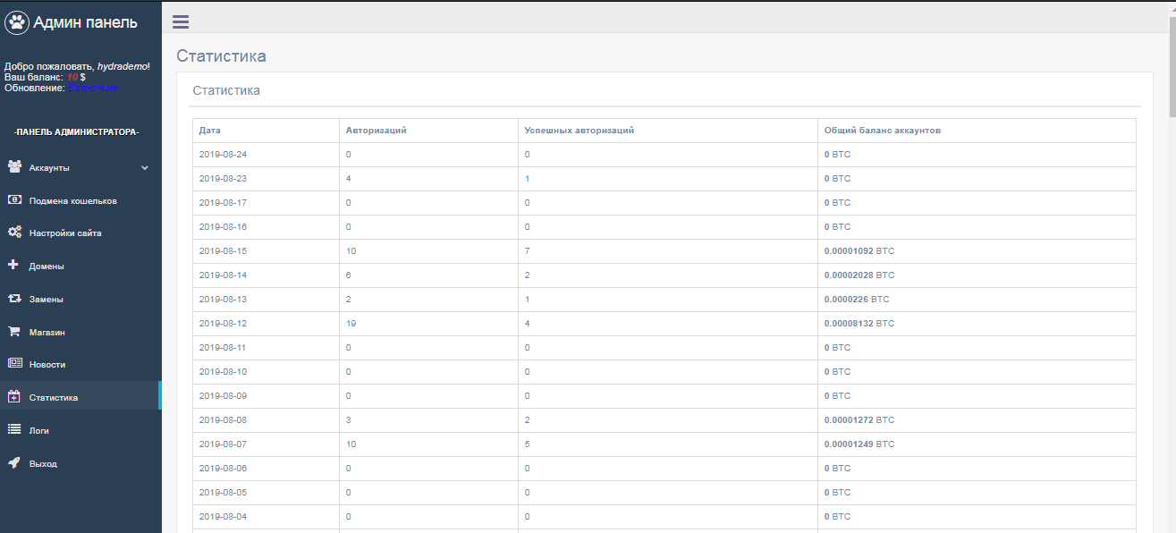Click the Подмена кошельков money icon
Screen dimensions: 1176x533
tap(14, 200)
